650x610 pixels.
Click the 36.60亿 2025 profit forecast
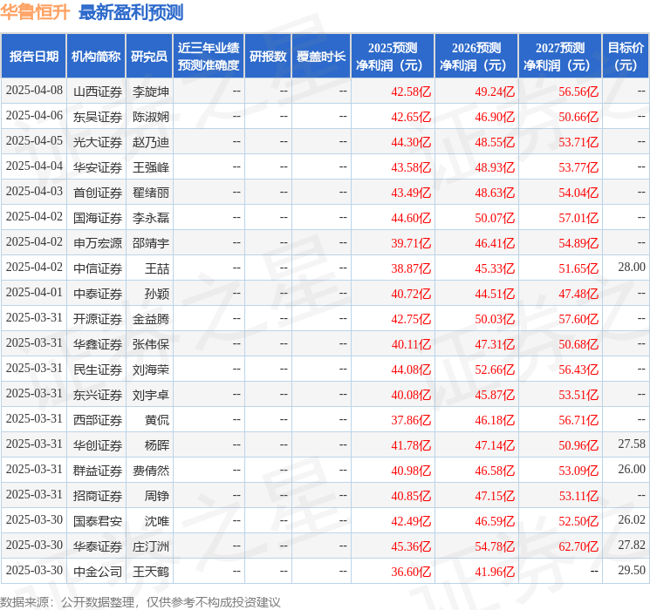tap(411, 572)
